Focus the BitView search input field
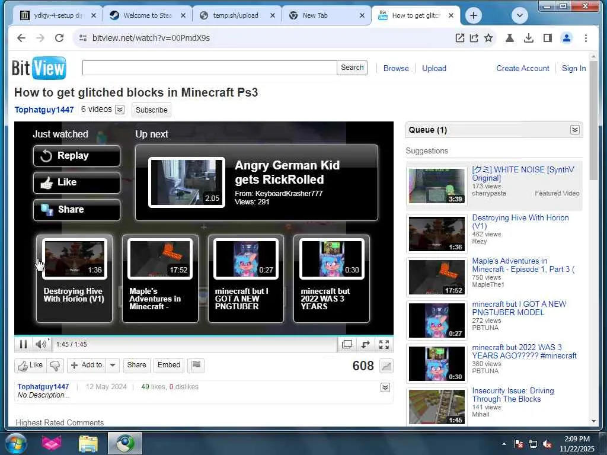The image size is (607, 455). tap(209, 68)
